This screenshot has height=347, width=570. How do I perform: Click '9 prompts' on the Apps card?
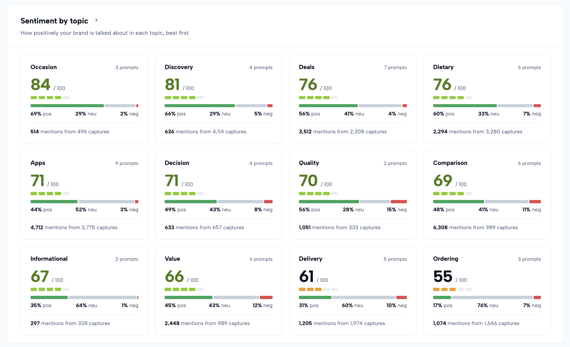[127, 163]
